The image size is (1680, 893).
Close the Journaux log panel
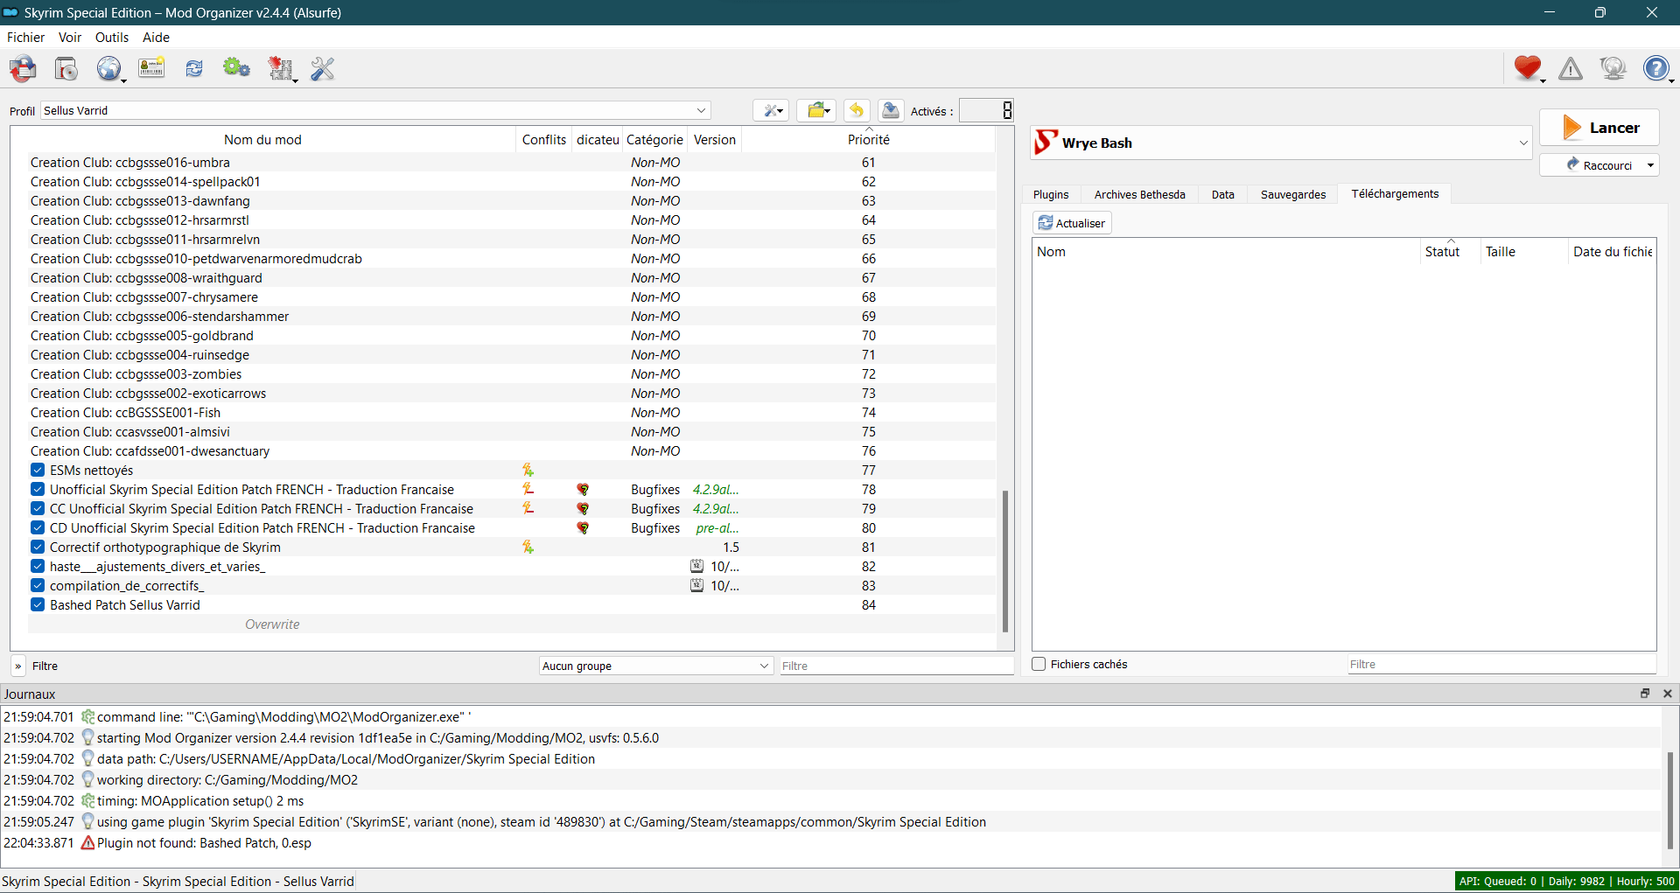tap(1668, 694)
